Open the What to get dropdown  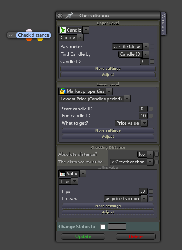tap(144, 123)
